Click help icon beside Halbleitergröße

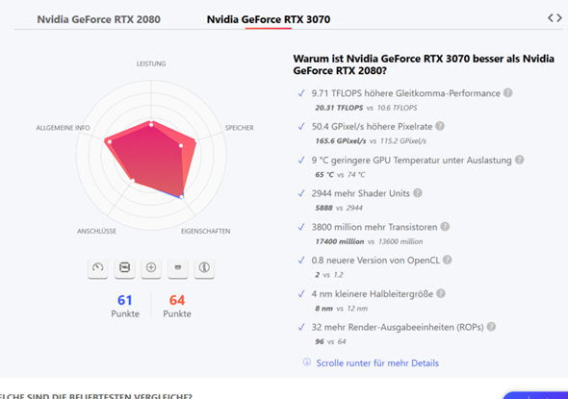(441, 293)
